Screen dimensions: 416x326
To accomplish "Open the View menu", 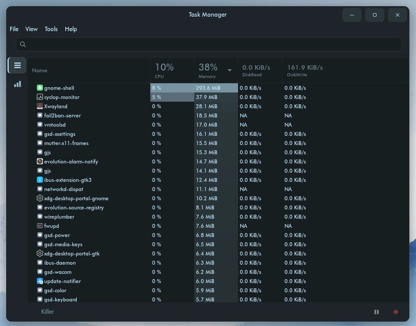I will pos(32,29).
